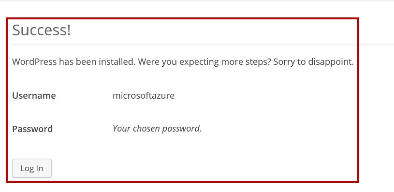Click the Log In button

(x=32, y=168)
